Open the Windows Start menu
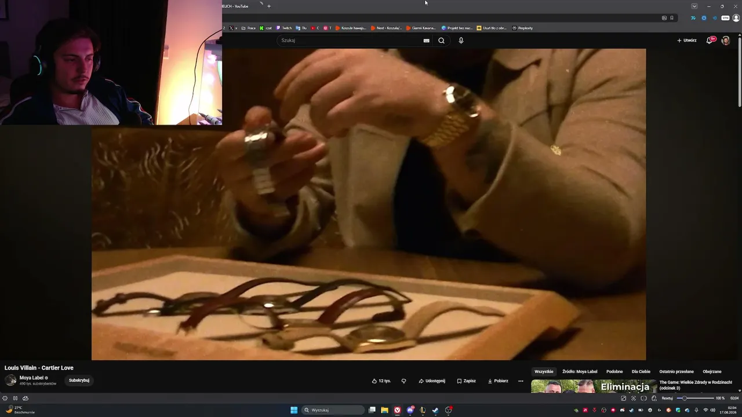The height and width of the screenshot is (417, 742). coord(294,410)
